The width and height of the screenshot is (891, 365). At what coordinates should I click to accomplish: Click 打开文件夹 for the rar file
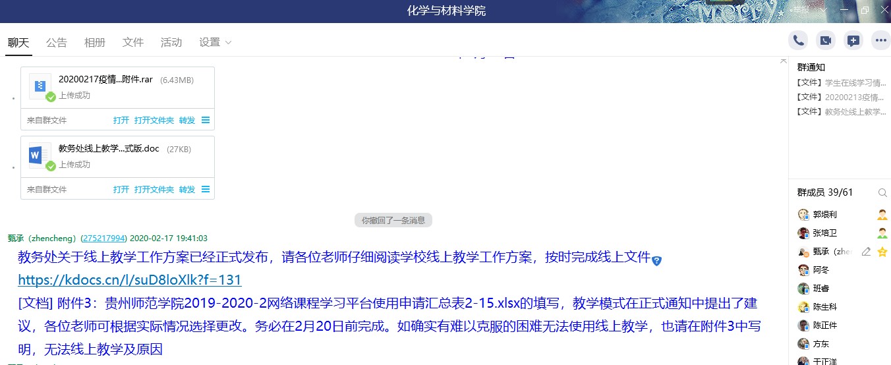click(154, 121)
